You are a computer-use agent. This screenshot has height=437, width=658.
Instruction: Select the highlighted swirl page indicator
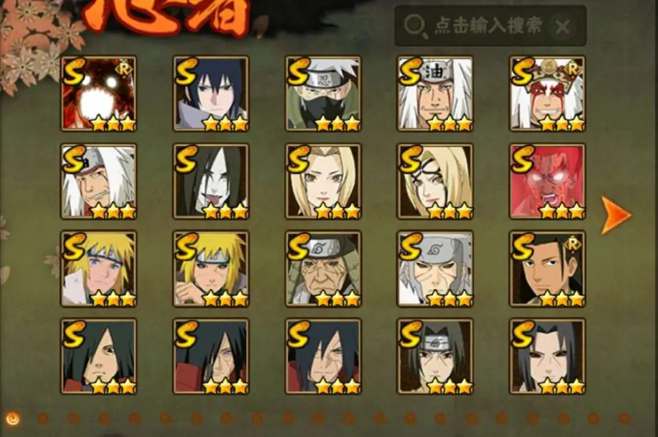point(13,418)
